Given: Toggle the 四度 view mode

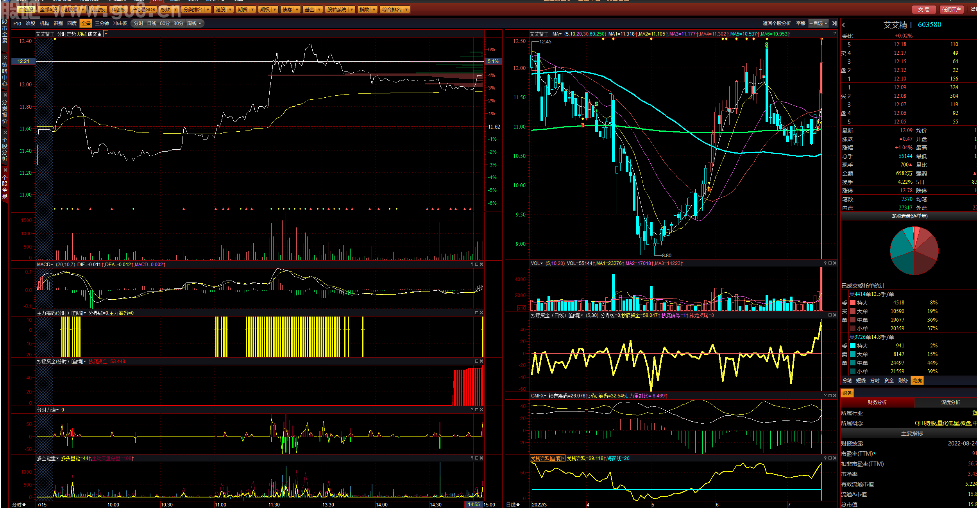Looking at the screenshot, I should pos(72,23).
